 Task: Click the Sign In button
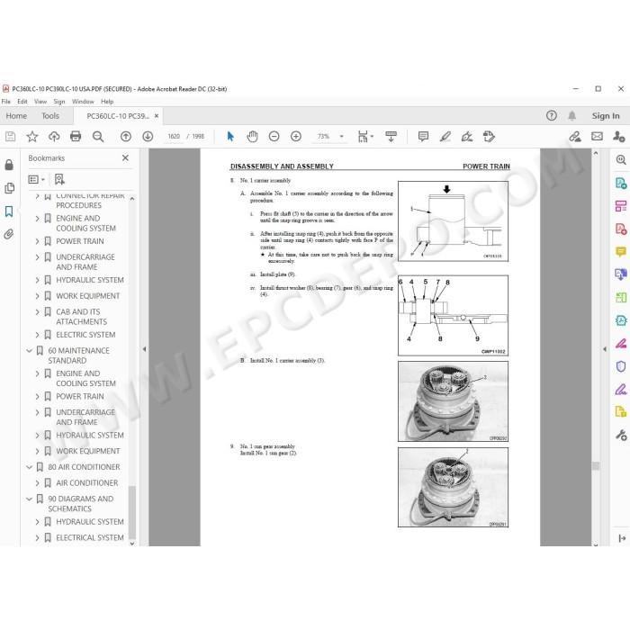606,116
